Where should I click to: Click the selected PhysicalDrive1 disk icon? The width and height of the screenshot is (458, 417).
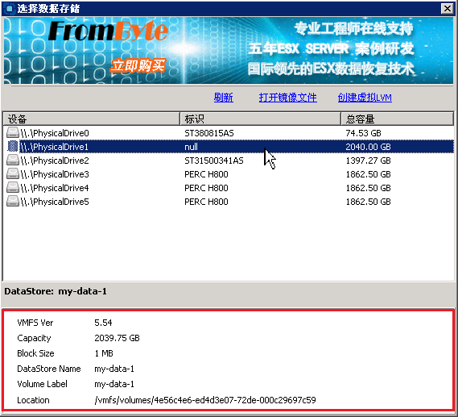pos(13,147)
